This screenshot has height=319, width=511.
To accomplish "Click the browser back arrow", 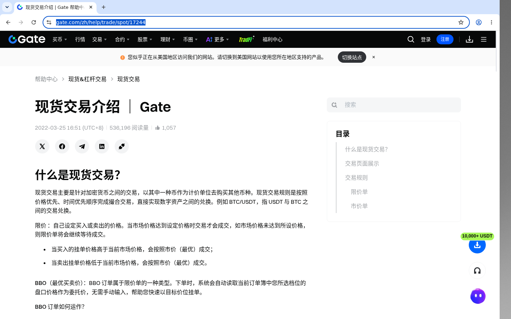I will pyautogui.click(x=8, y=22).
